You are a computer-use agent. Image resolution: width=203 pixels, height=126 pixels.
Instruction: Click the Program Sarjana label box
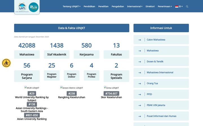(27, 76)
